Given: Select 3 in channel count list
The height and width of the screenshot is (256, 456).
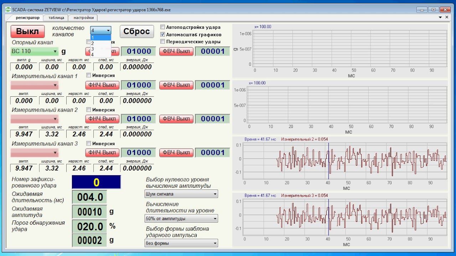Looking at the screenshot, I should (101, 49).
